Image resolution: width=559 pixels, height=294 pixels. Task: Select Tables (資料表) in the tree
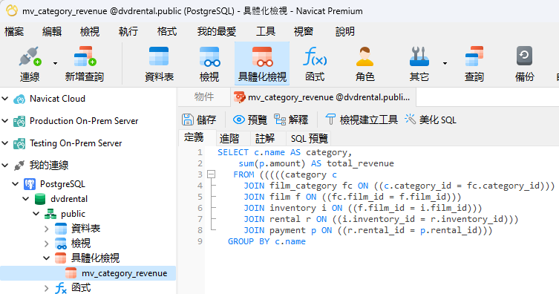(85, 229)
